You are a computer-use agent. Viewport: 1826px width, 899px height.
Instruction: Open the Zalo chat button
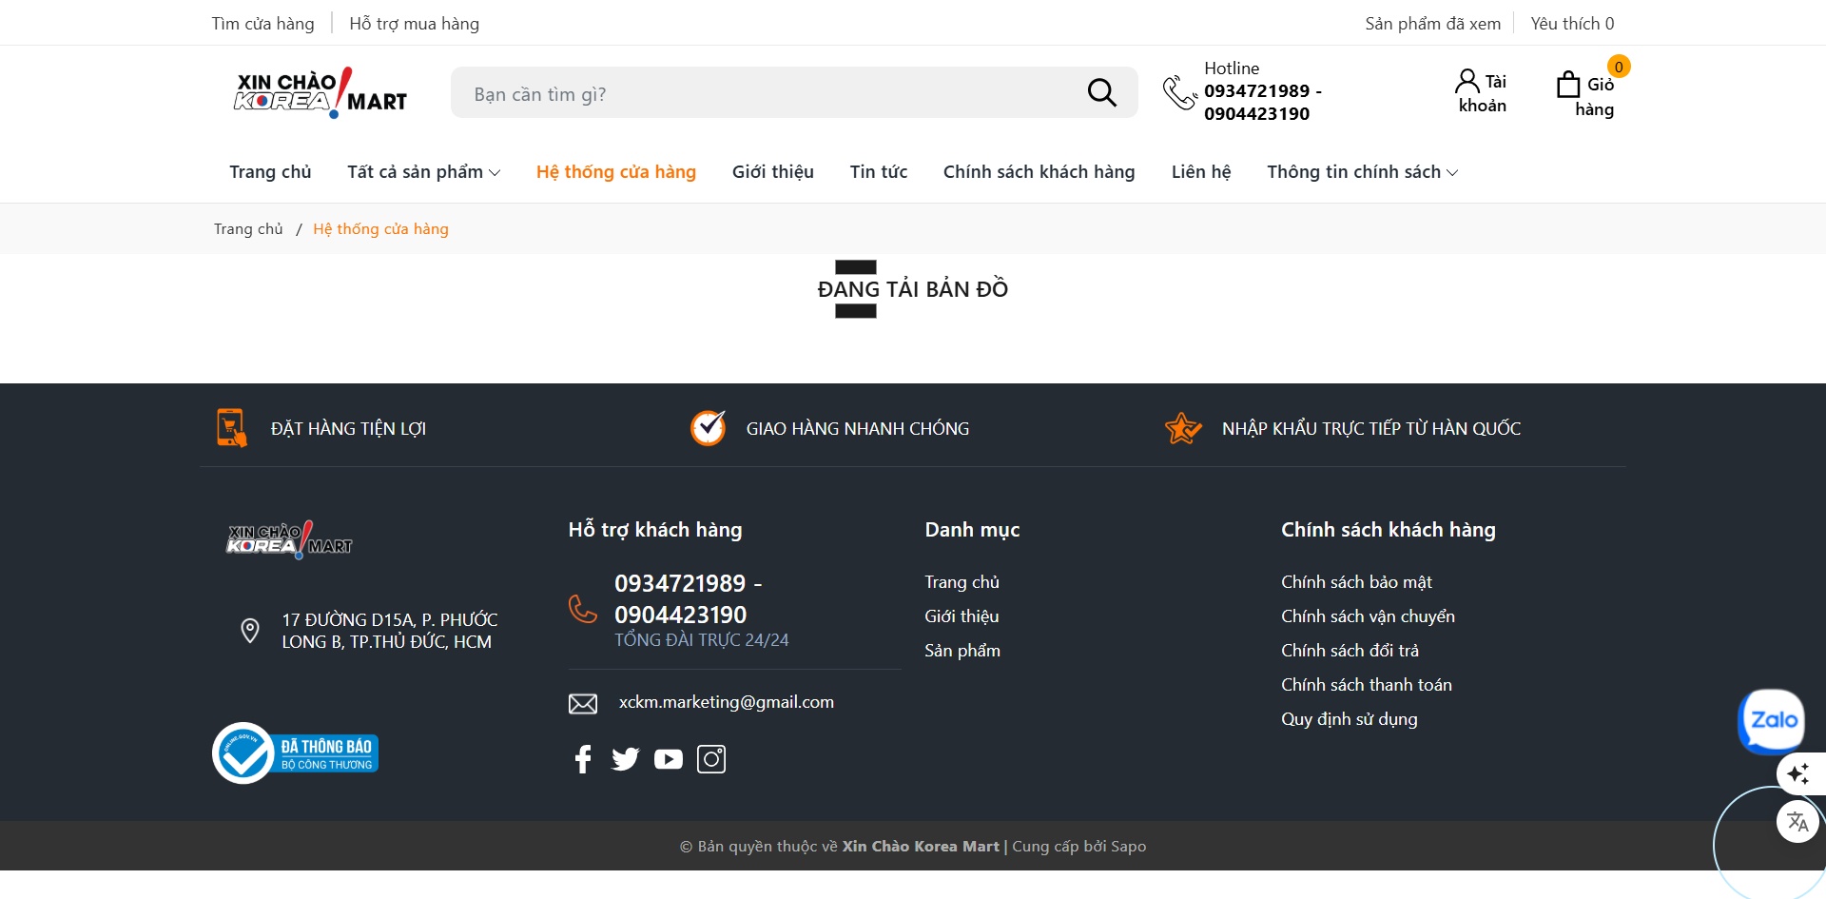[x=1771, y=720]
